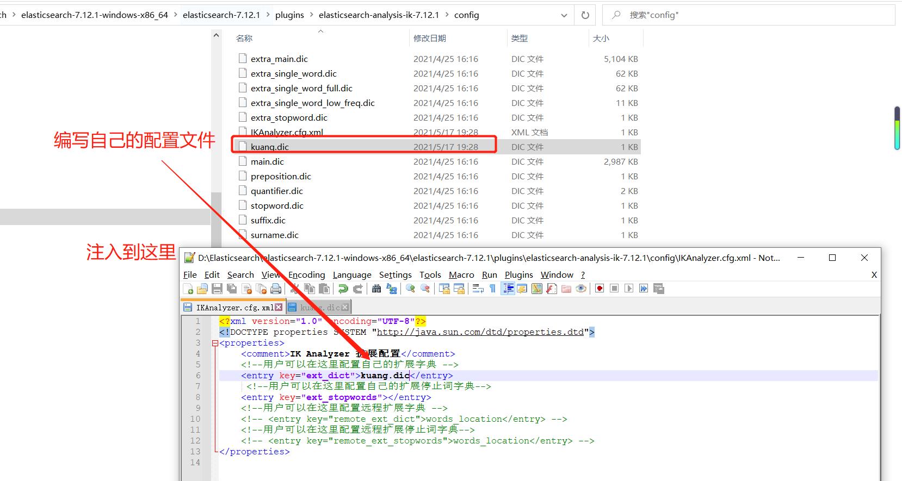Screen dimensions: 902x481
Task: Toggle the Document Map panel icon
Action: click(537, 289)
